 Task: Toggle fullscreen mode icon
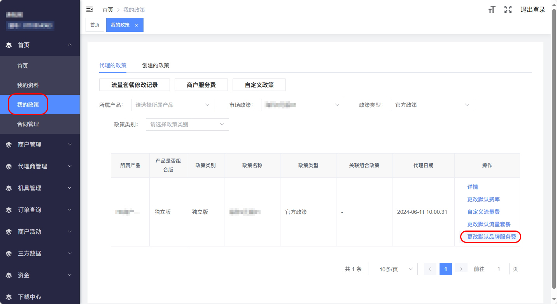tap(508, 10)
